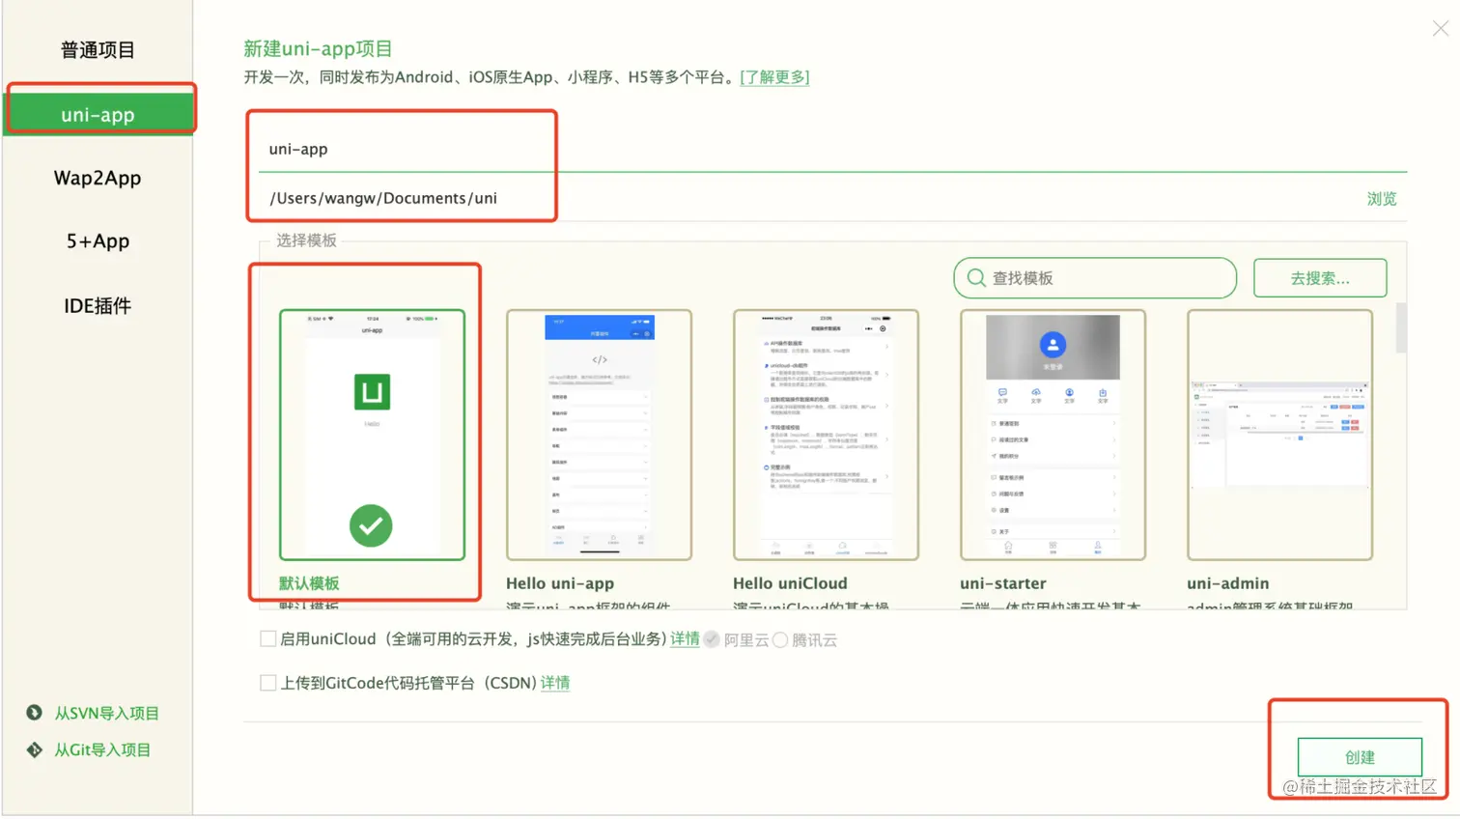Switch to the 5+App project type

98,241
